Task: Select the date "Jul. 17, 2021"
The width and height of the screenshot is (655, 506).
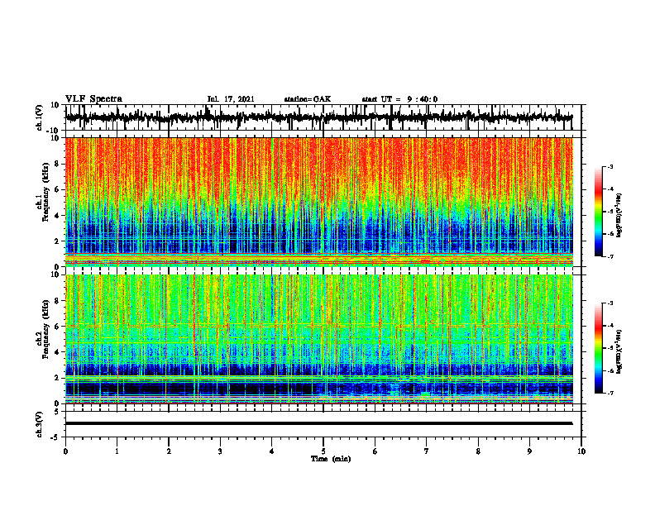Action: (231, 99)
